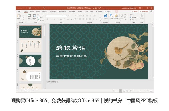Switch to the Design tab
The image size is (169, 111).
[x=44, y=11]
